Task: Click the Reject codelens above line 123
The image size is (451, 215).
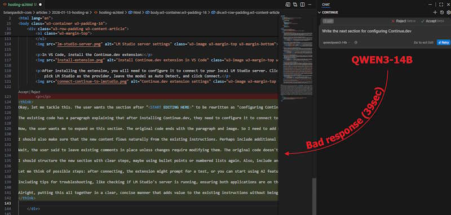Action: tap(36, 92)
